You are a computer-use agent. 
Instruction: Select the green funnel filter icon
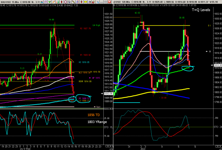(x=50, y=2)
